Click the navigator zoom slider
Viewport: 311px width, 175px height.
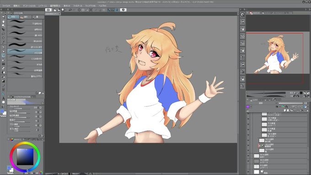point(266,93)
